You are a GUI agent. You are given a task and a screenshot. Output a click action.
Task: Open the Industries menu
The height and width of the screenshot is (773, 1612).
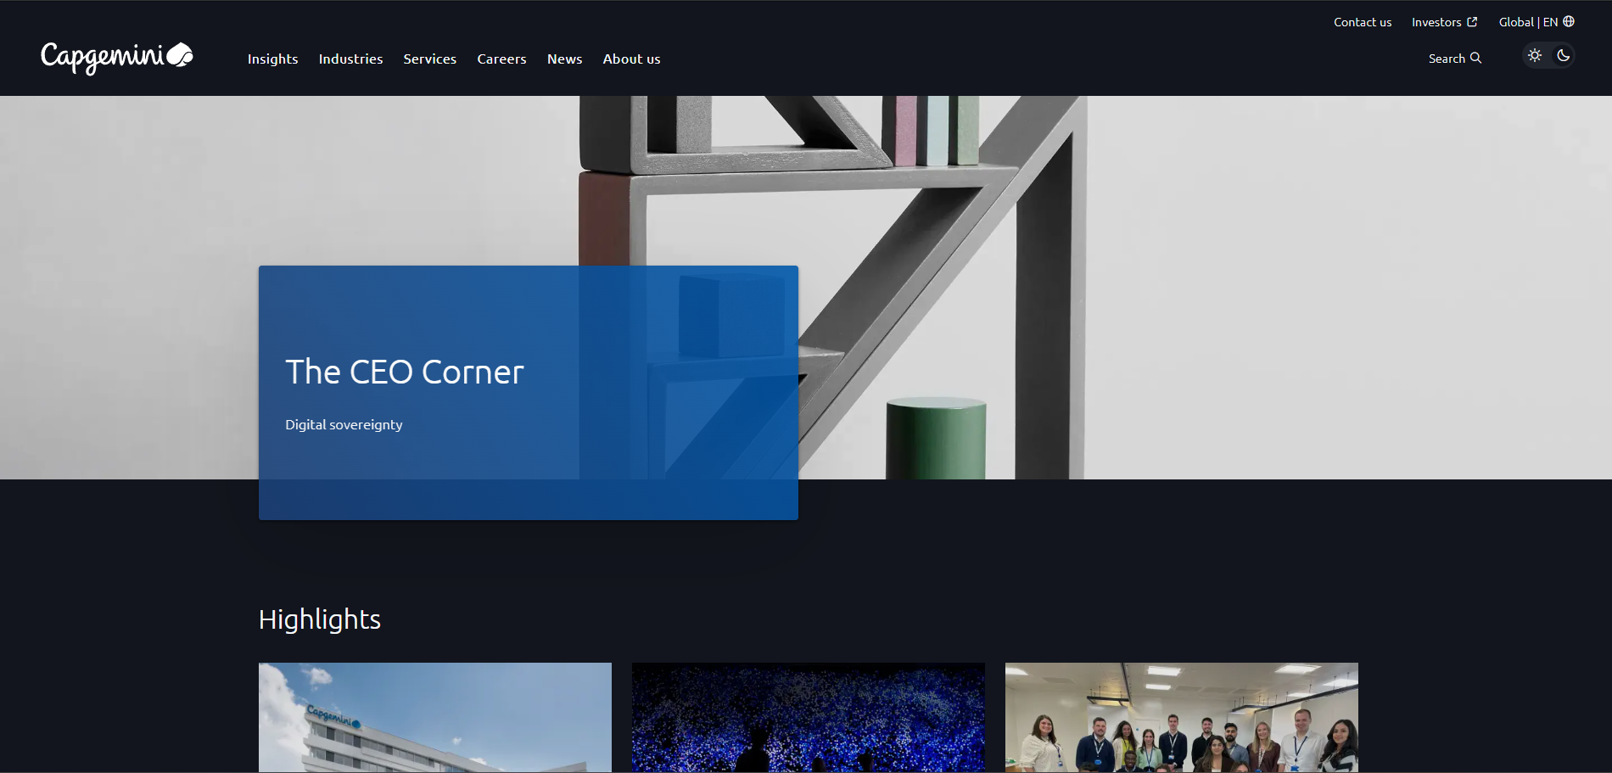coord(350,59)
